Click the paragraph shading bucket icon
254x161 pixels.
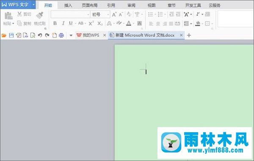(x=197, y=24)
